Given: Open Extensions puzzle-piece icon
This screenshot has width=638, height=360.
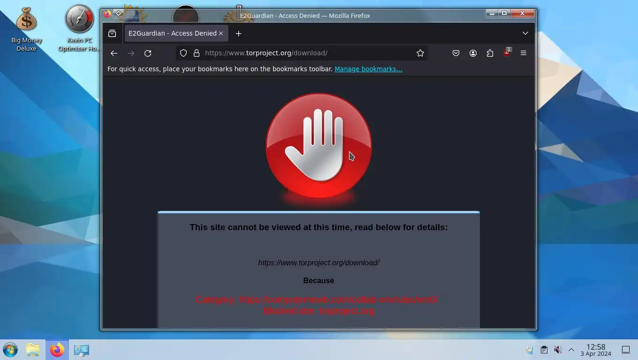Looking at the screenshot, I should click(490, 53).
